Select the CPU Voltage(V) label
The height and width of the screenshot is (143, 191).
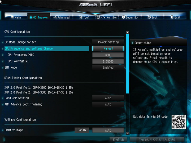(18, 61)
